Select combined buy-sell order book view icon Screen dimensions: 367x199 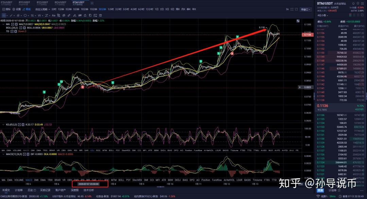350,15
